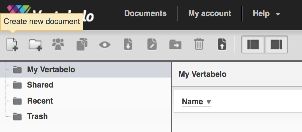
Task: Open sharing via the people group icon
Action: click(58, 44)
